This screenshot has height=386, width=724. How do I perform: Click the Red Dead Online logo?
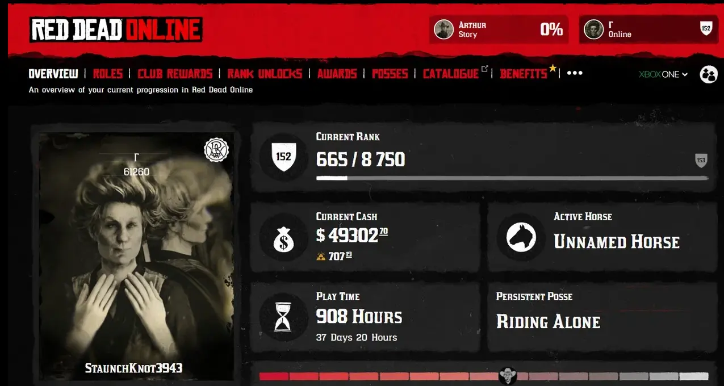pos(116,30)
